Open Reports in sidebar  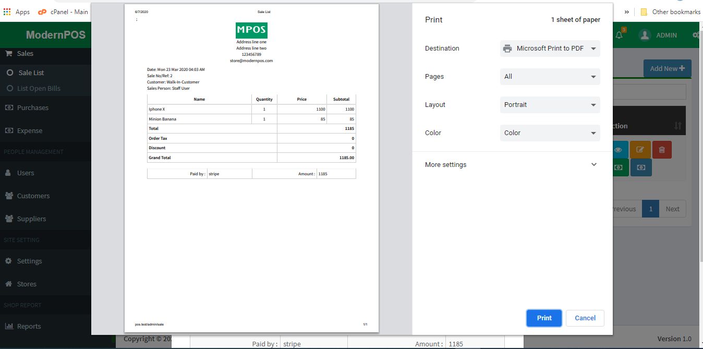(x=29, y=327)
